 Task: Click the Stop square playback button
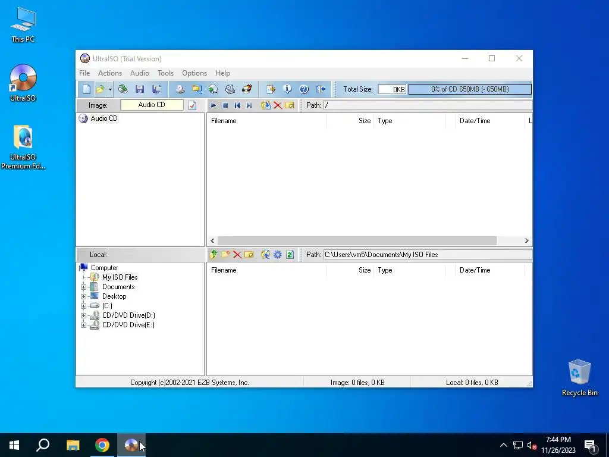tap(225, 105)
